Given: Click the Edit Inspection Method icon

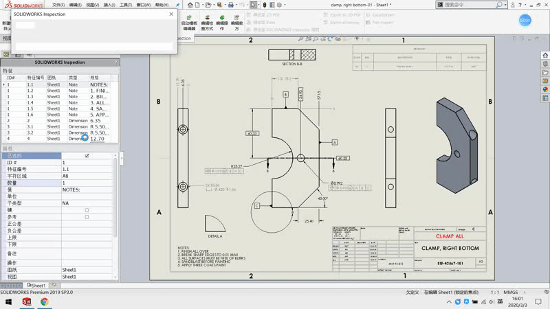Looking at the screenshot, I should tap(206, 21).
